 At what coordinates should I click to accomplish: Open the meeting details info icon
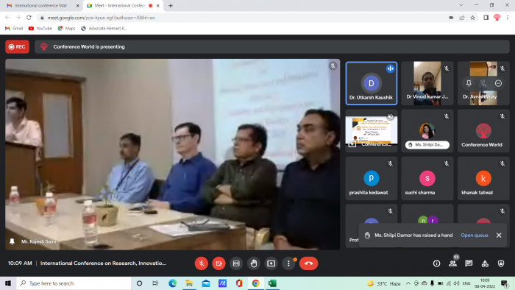(x=436, y=264)
